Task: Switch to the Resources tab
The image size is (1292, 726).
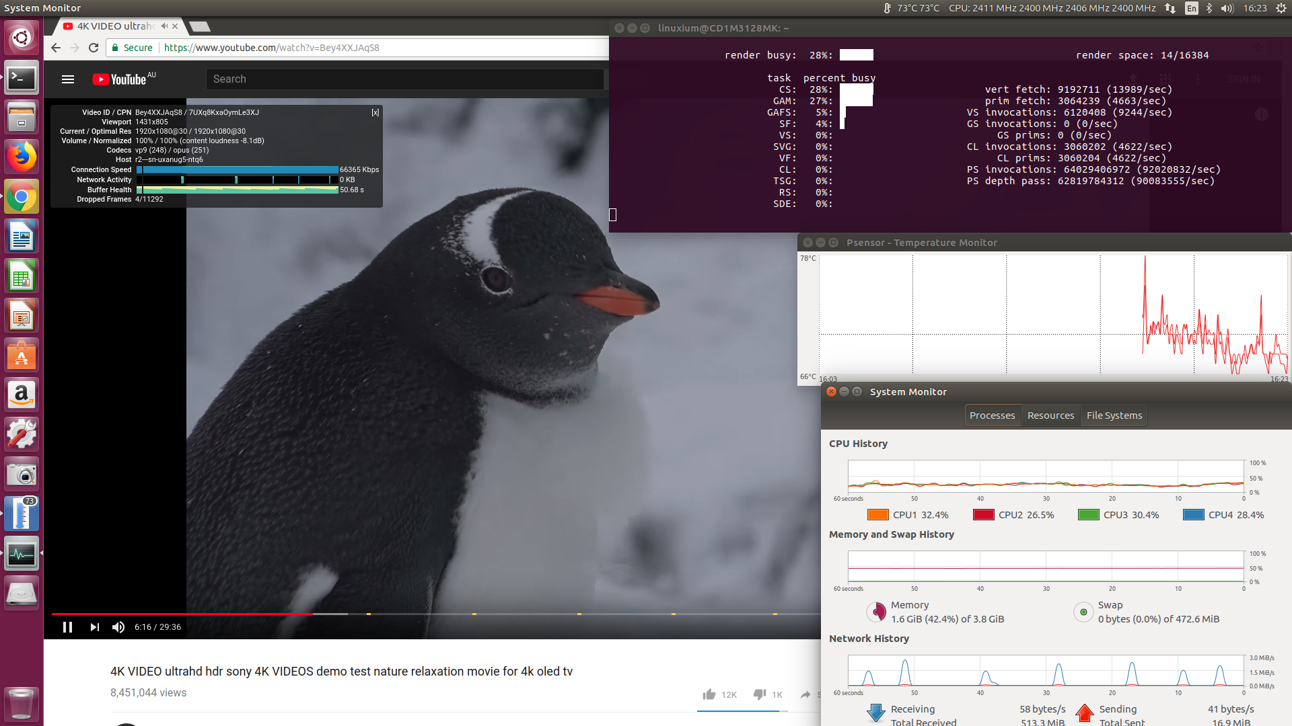Action: click(x=1050, y=415)
